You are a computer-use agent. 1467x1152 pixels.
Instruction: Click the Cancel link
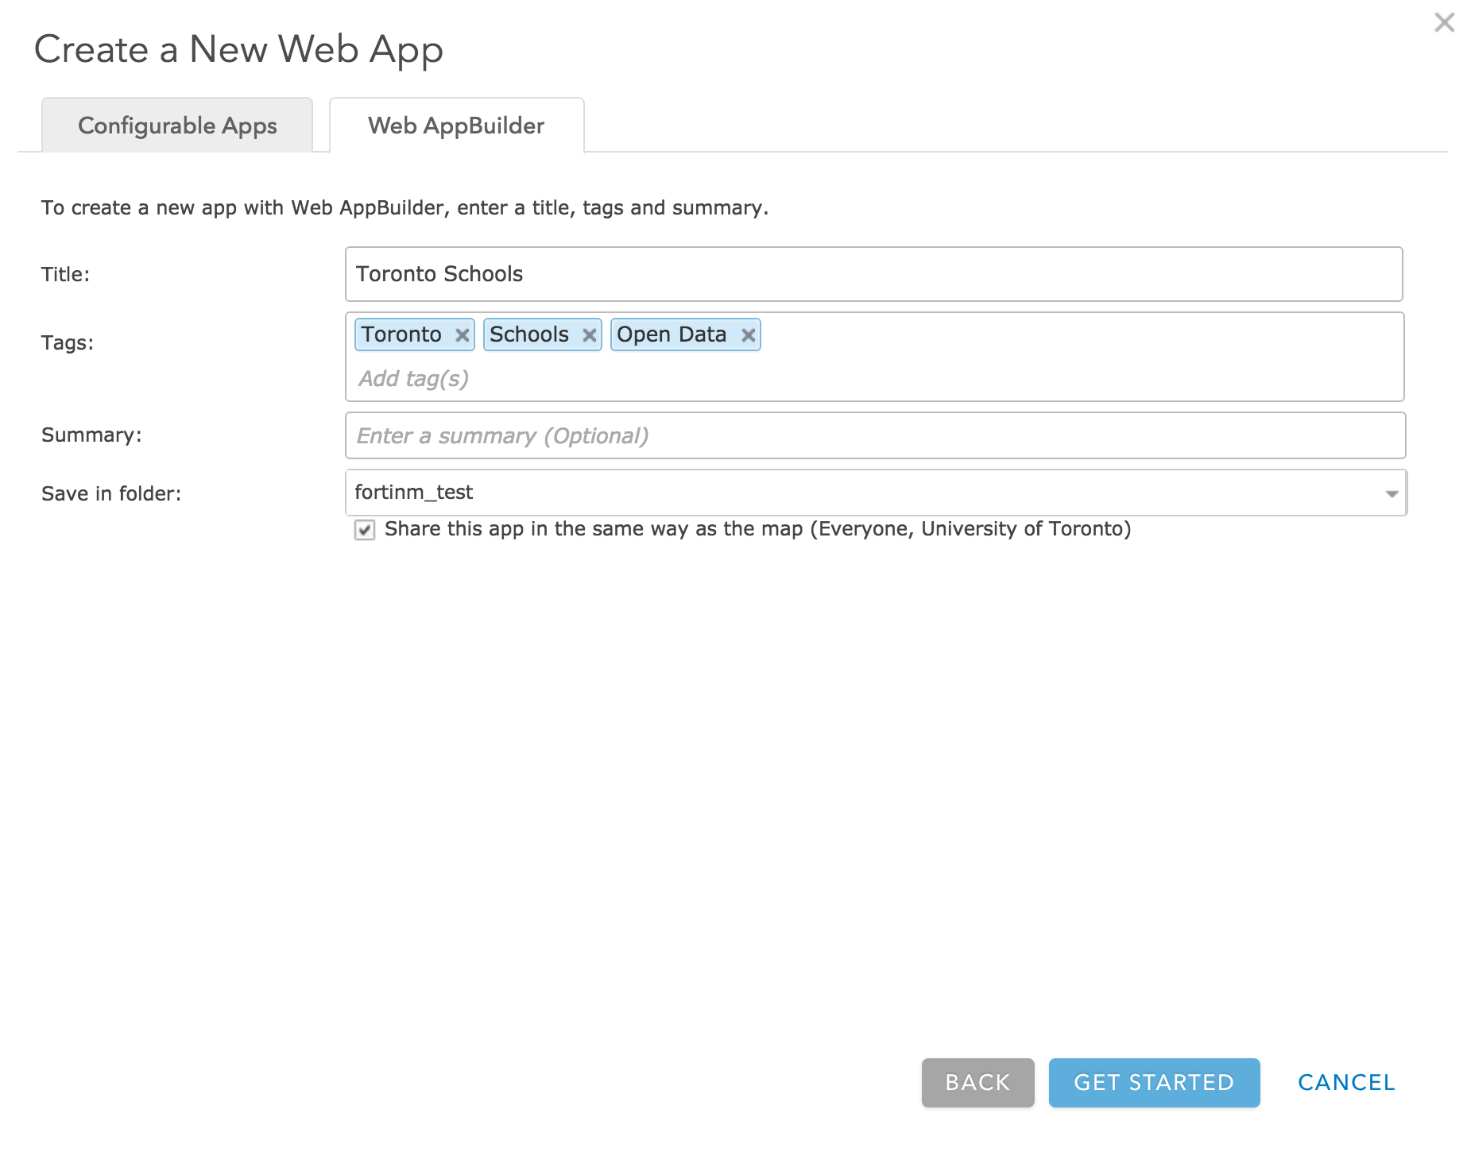click(x=1346, y=1082)
